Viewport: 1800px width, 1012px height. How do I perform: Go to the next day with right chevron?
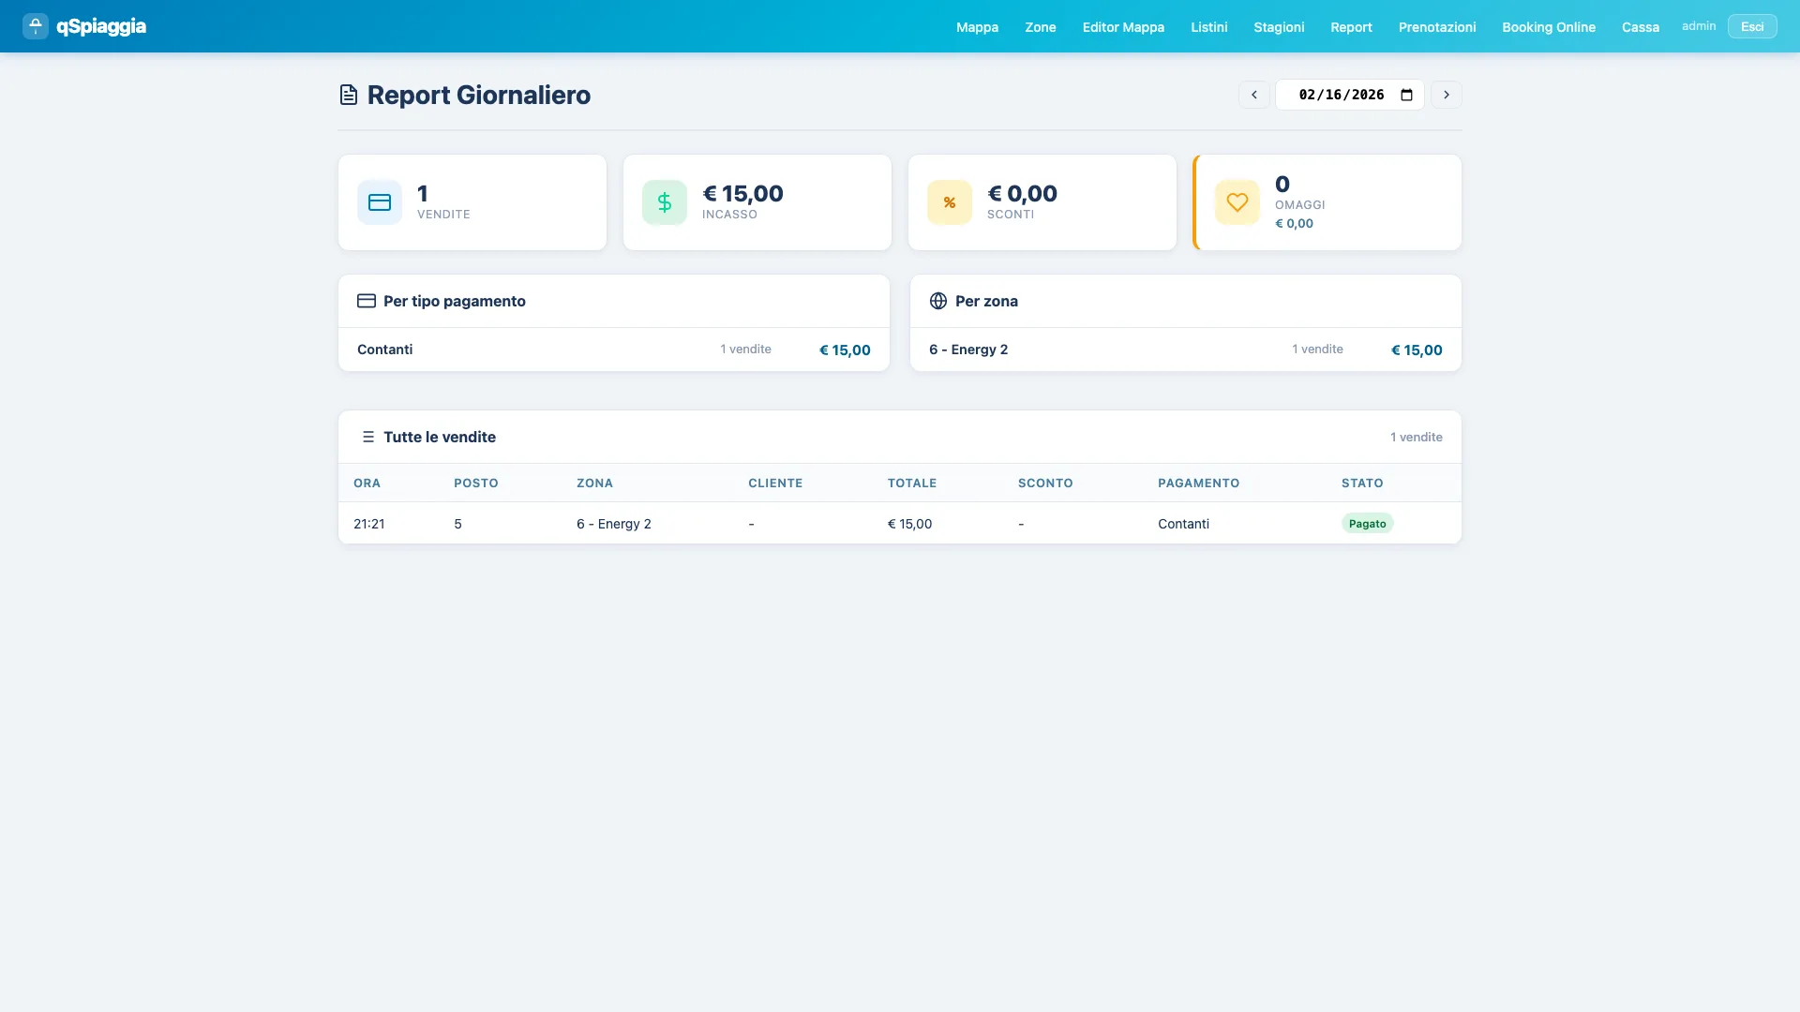(x=1447, y=95)
